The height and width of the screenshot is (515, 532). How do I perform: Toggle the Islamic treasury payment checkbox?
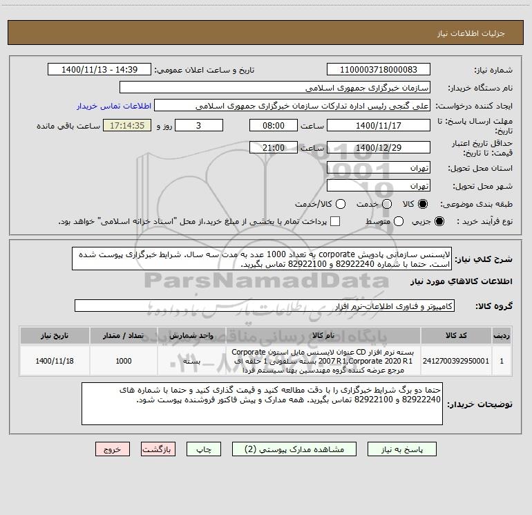coord(335,221)
